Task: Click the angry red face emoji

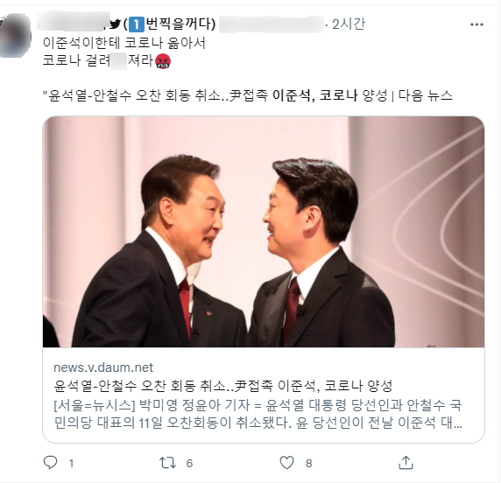Action: click(x=163, y=61)
